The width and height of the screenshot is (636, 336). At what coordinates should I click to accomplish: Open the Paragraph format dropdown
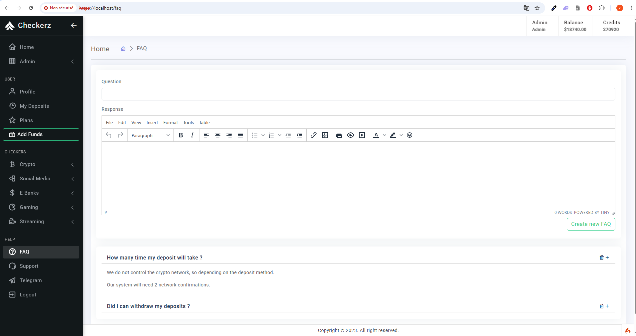click(151, 135)
